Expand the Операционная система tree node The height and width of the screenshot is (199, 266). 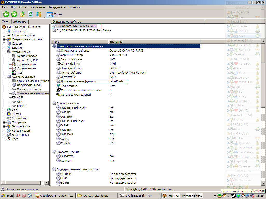pos(4,39)
